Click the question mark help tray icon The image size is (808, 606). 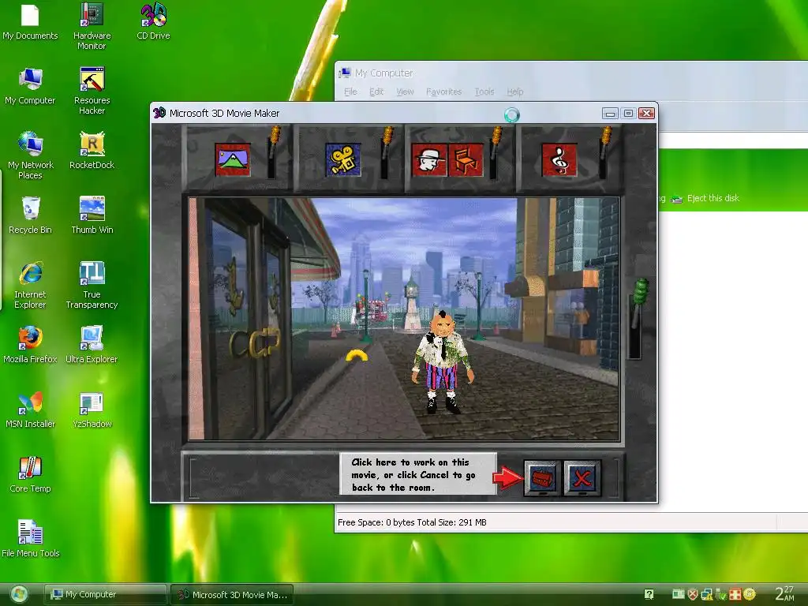coord(649,595)
